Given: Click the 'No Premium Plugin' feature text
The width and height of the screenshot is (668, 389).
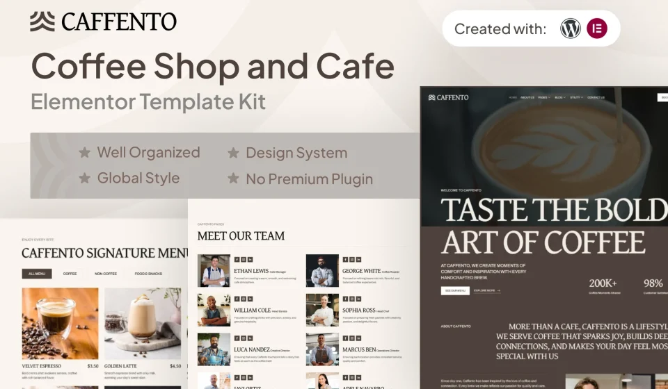Looking at the screenshot, I should click(309, 179).
